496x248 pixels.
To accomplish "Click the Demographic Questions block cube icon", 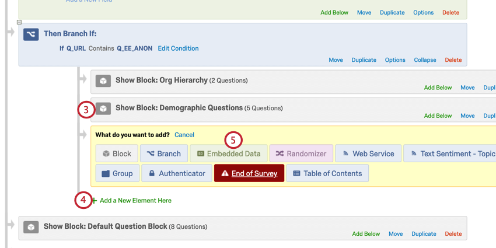I will coord(103,109).
